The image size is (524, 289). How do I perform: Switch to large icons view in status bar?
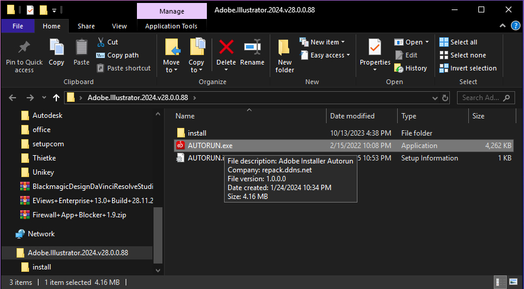(x=513, y=282)
